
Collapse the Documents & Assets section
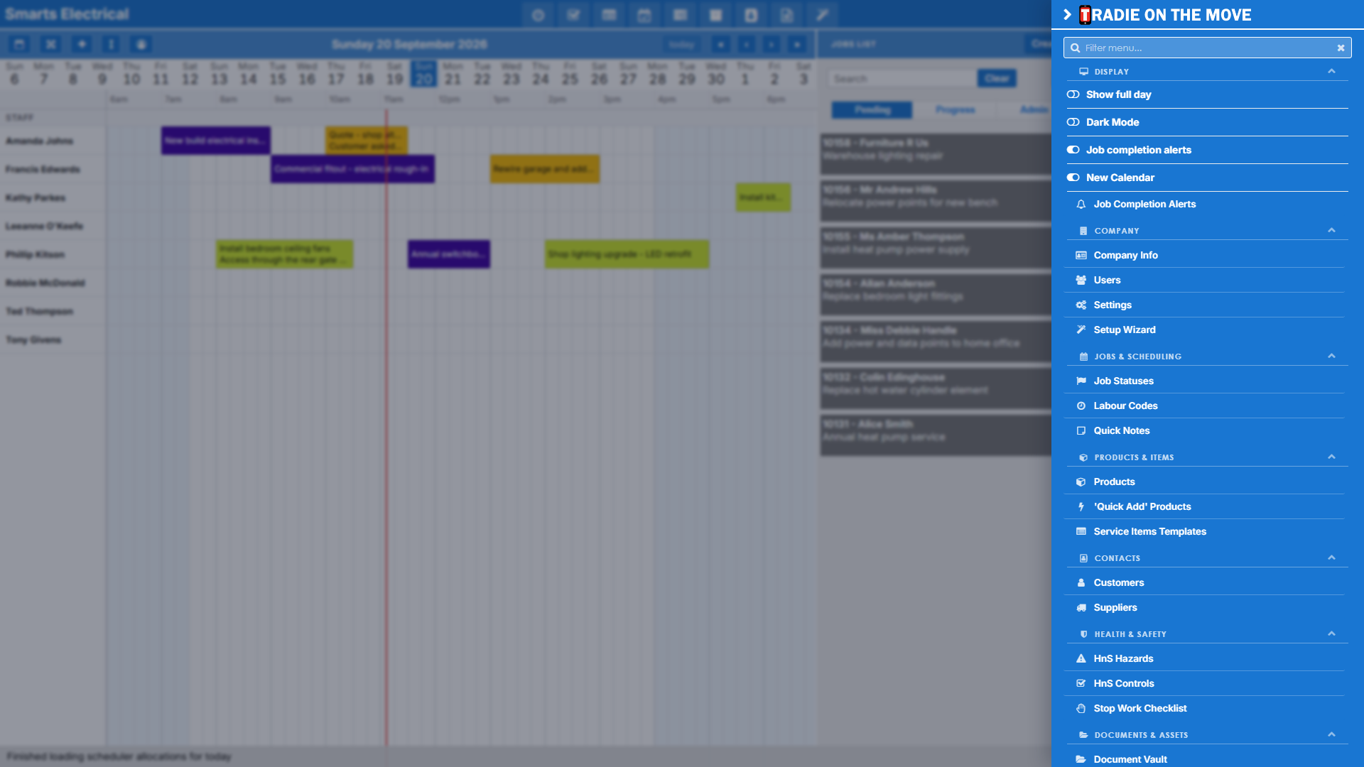[1331, 734]
